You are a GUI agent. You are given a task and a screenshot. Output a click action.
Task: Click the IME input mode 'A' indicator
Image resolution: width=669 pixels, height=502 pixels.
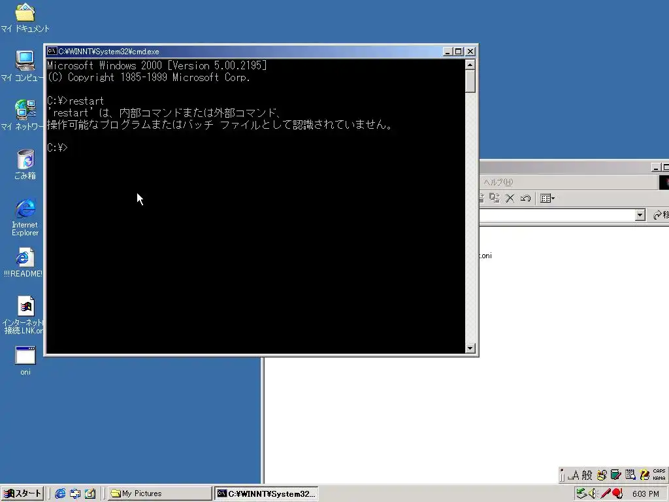pos(576,475)
